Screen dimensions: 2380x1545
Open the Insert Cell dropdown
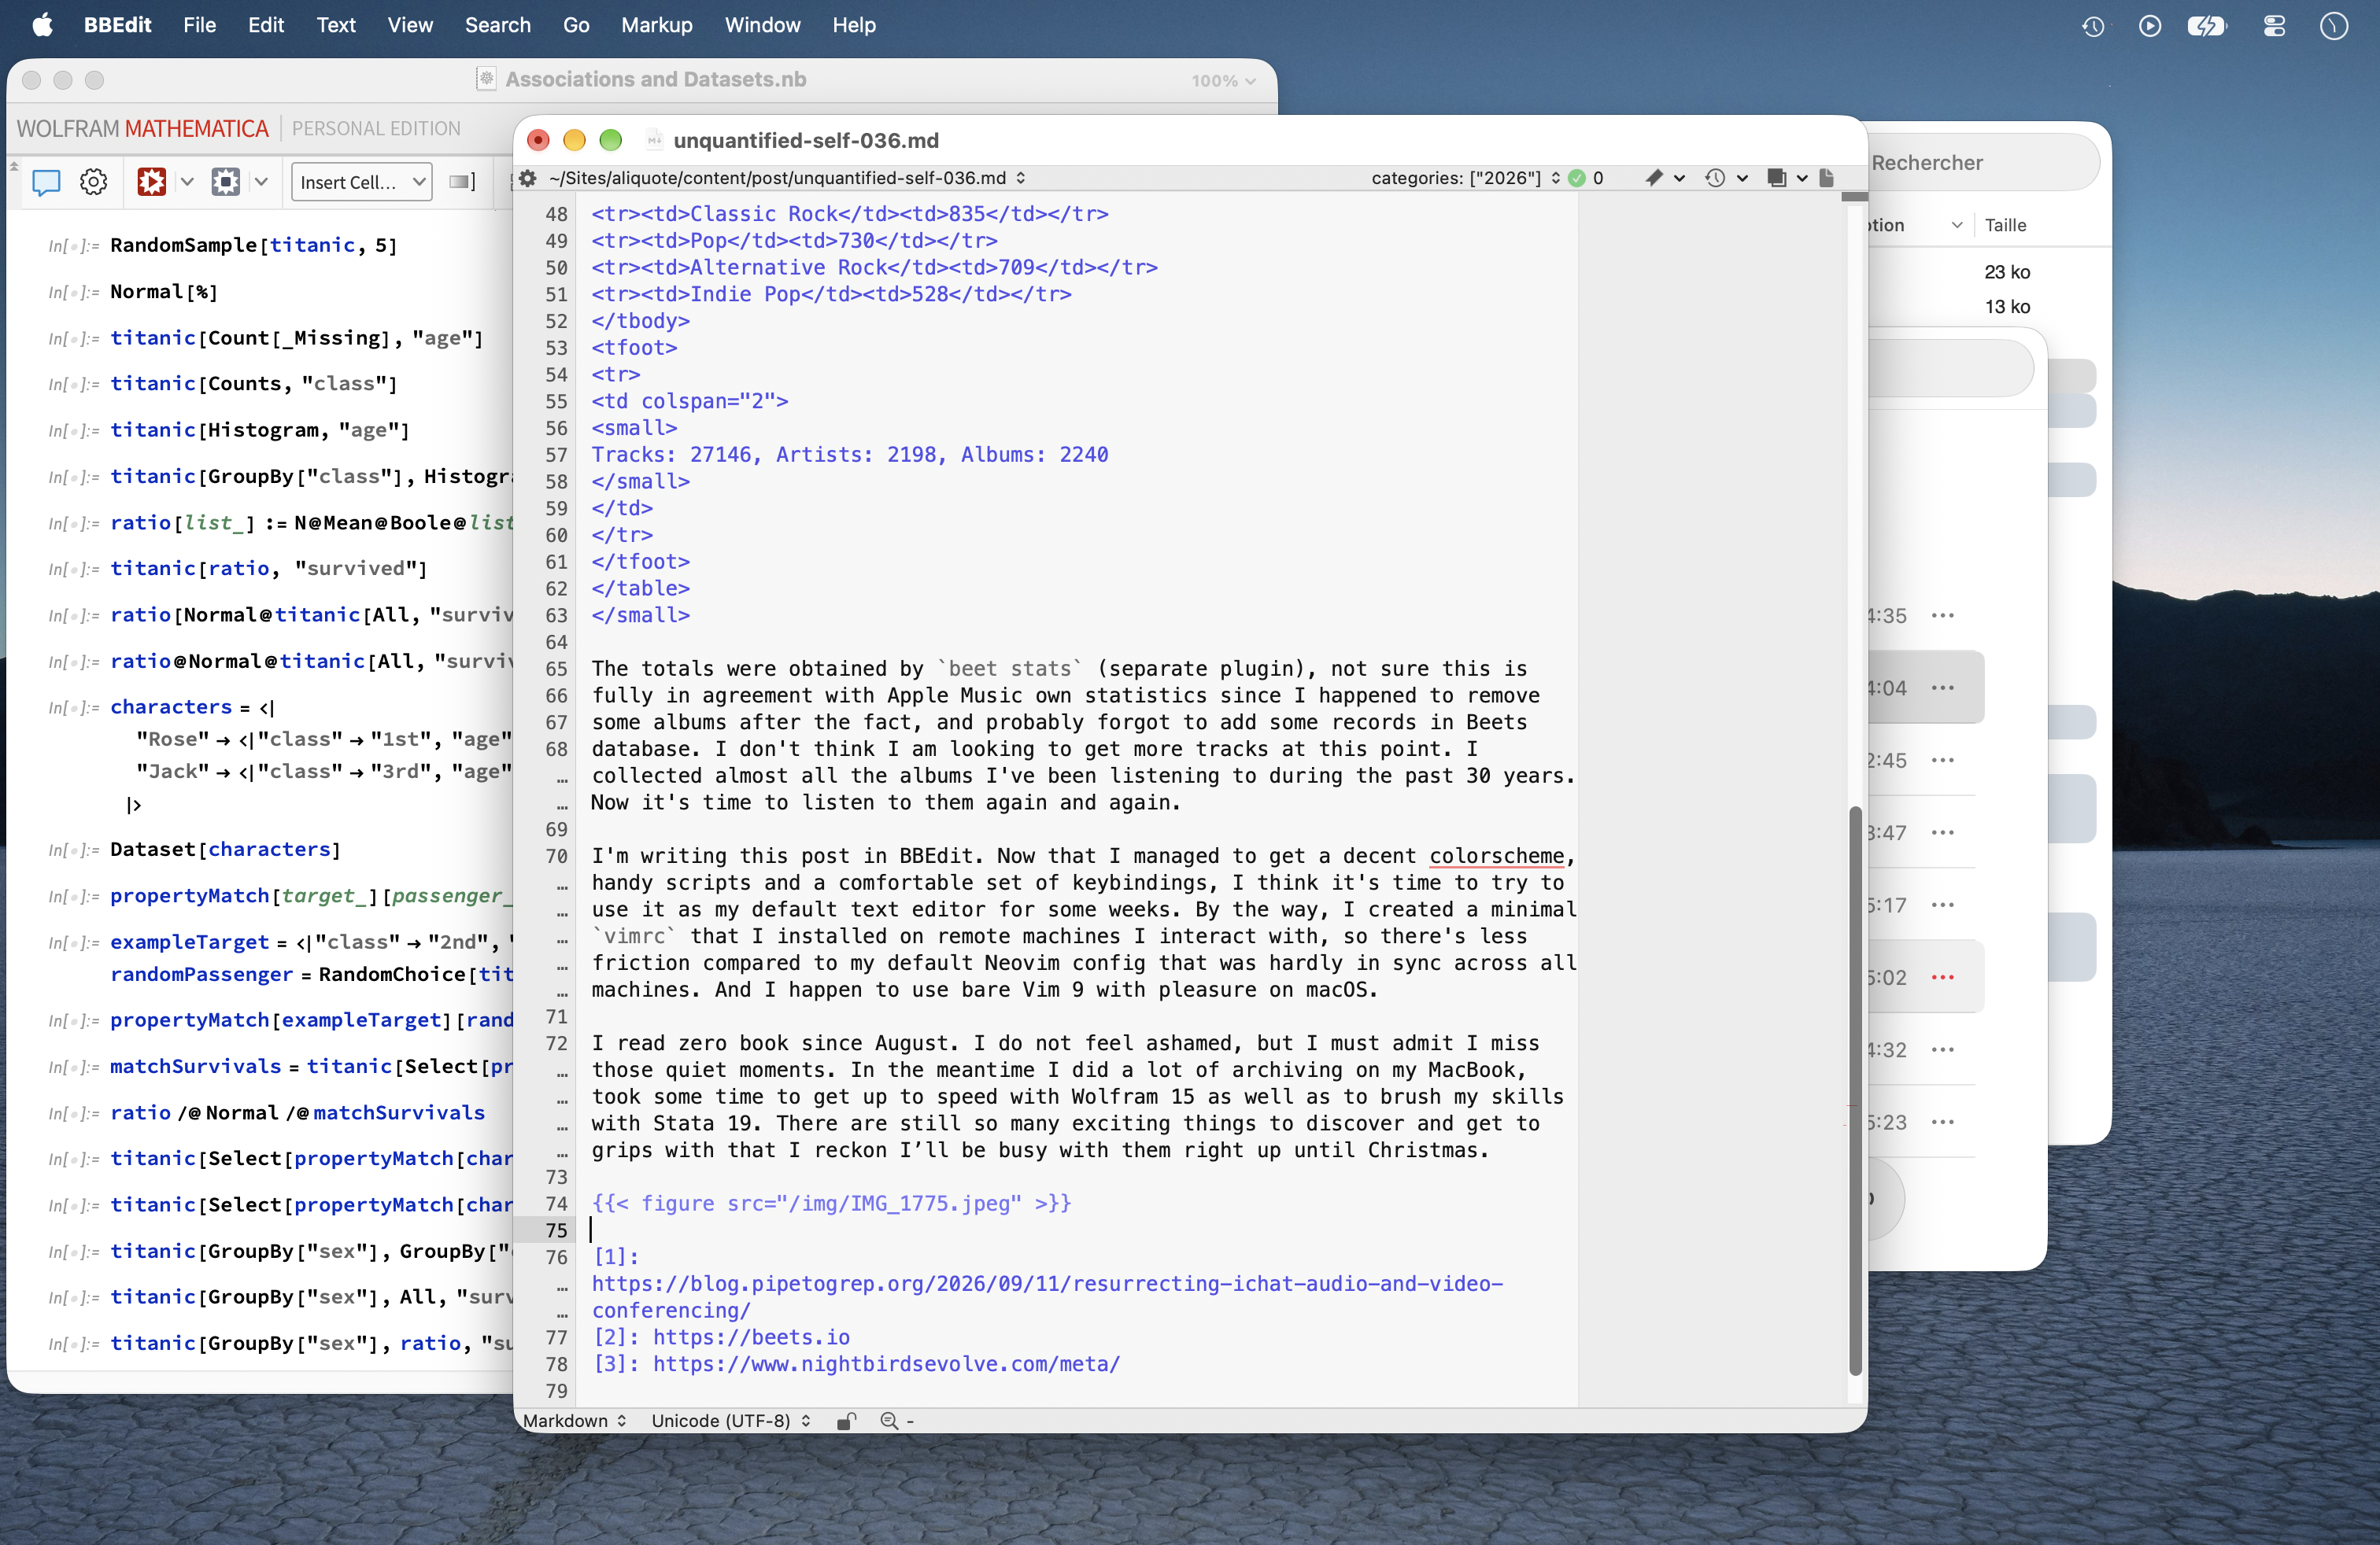click(362, 182)
